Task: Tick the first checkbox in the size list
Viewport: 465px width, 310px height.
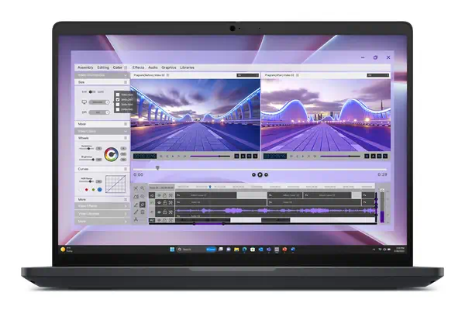Action: [118, 94]
